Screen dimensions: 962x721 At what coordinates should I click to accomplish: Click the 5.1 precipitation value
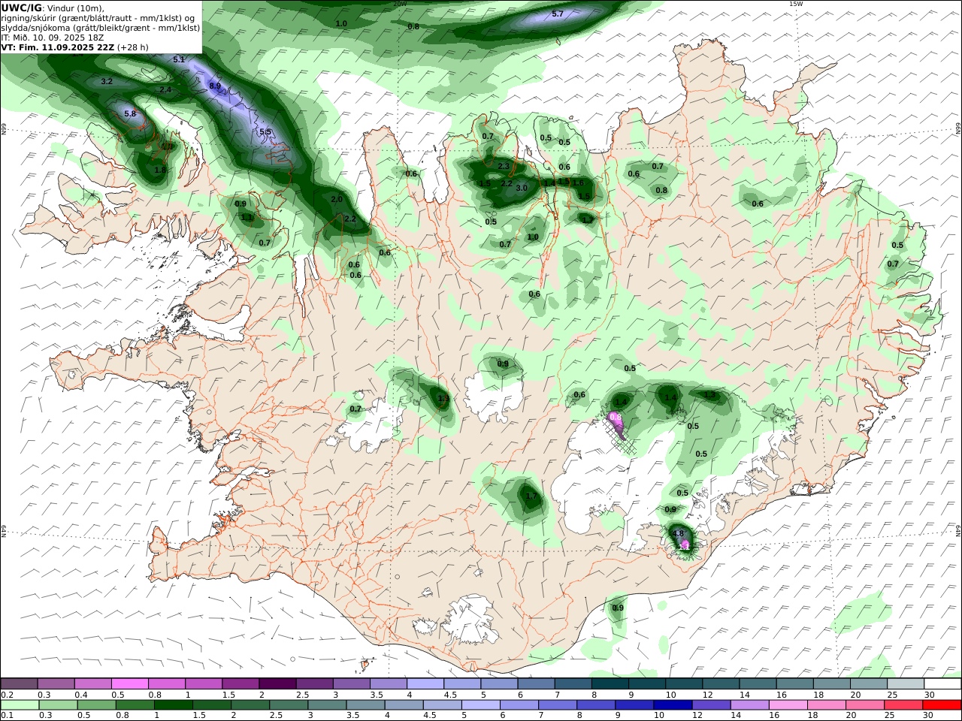tap(179, 59)
